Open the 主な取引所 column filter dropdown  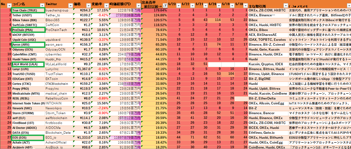point(285,5)
